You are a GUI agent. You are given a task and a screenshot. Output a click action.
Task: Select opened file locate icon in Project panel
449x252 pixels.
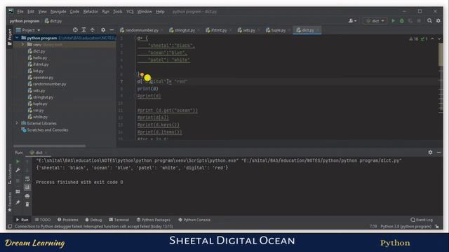(75, 30)
